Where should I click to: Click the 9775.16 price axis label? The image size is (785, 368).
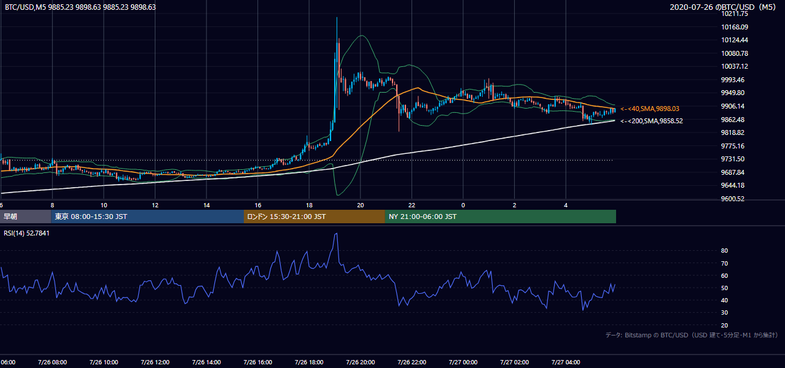point(733,146)
